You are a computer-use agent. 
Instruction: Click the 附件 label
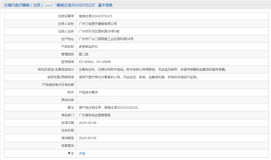point(71,92)
